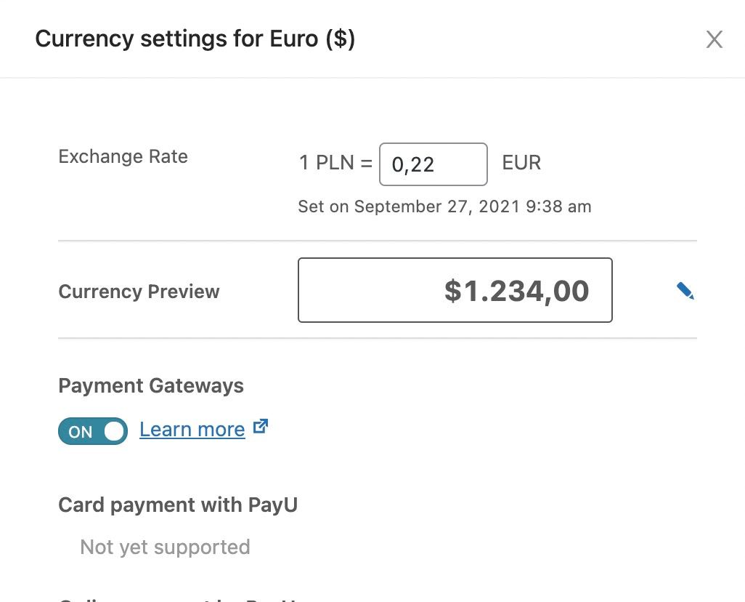Click the Not yet supported text

[165, 547]
